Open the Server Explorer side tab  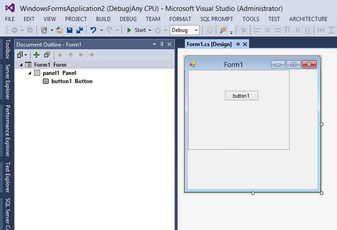click(8, 82)
